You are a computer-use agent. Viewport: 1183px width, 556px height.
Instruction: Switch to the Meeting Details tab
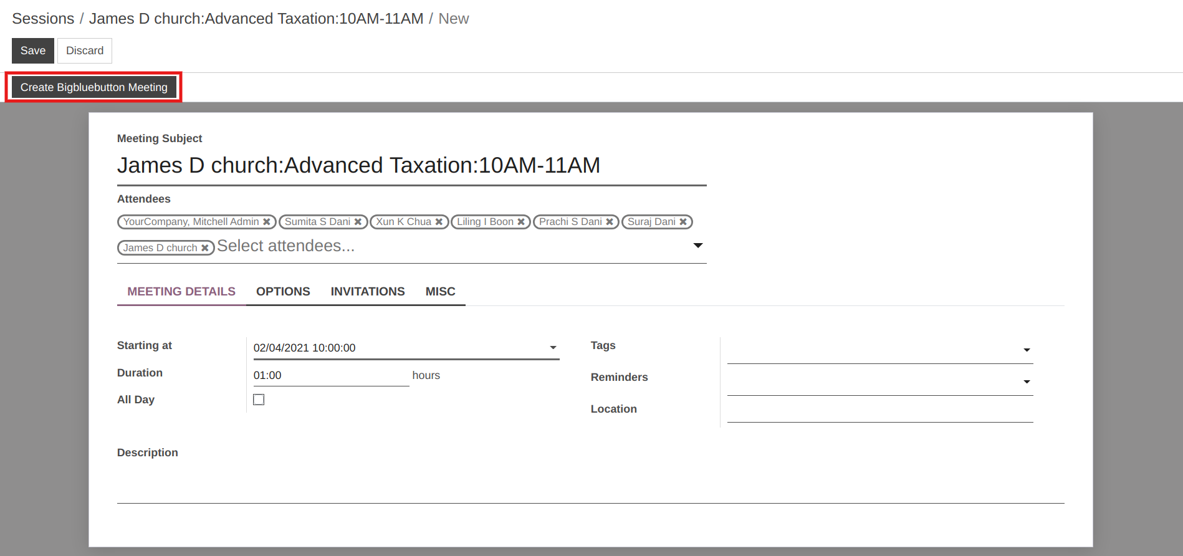coord(181,292)
